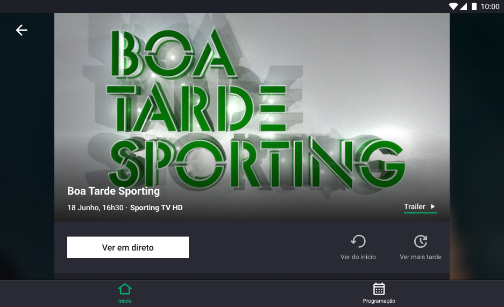Tap the Sporting TV HD channel text
Image resolution: width=504 pixels, height=307 pixels.
(x=156, y=208)
